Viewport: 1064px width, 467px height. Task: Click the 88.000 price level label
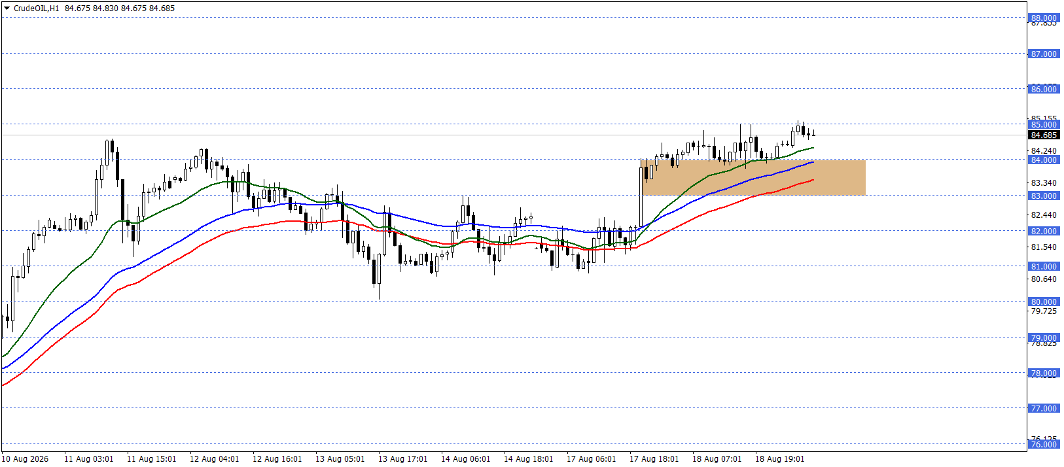(1044, 18)
